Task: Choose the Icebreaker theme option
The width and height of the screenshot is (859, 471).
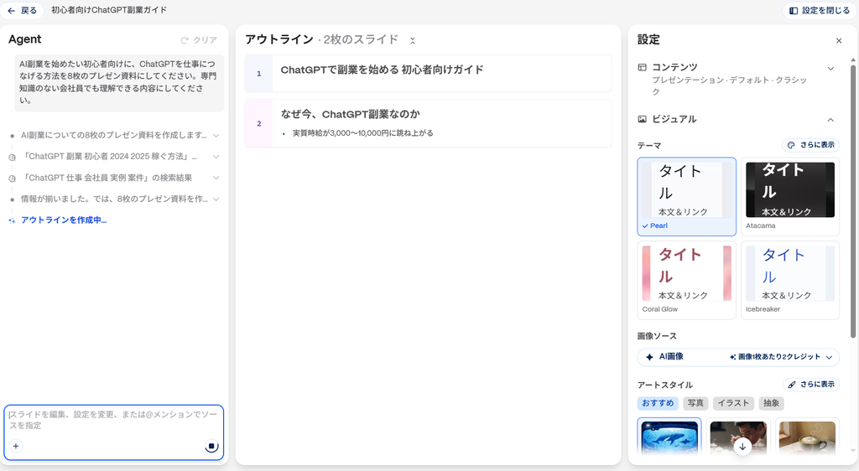Action: [790, 280]
